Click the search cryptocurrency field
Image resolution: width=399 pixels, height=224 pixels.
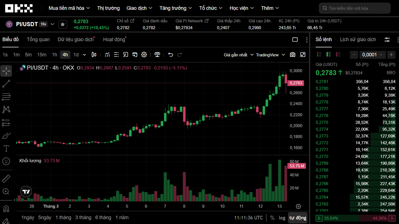(x=355, y=8)
